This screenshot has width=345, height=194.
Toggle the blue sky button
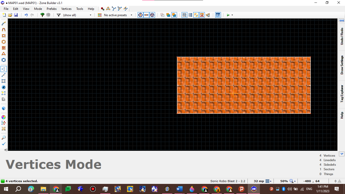tap(218, 15)
